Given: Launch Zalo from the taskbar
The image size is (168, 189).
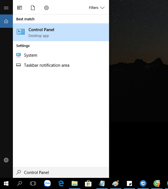Looking at the screenshot, I should coord(47,183).
